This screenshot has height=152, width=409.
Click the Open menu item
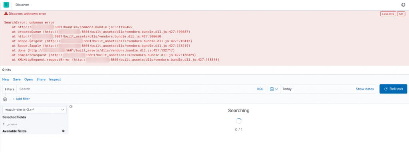pyautogui.click(x=28, y=80)
